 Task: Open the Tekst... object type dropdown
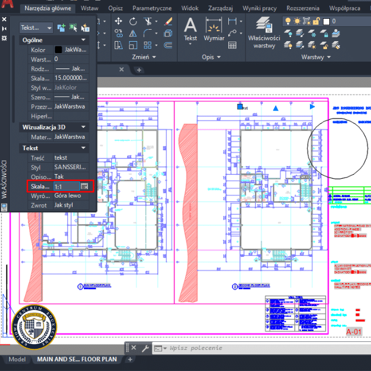coord(36,28)
